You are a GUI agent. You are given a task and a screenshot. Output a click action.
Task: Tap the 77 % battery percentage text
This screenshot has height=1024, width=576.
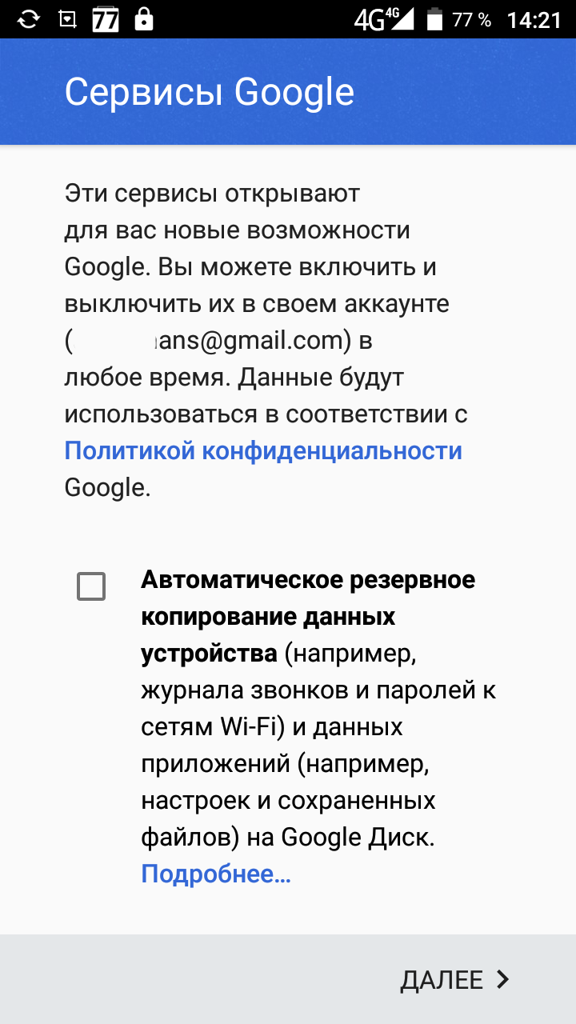pos(471,20)
